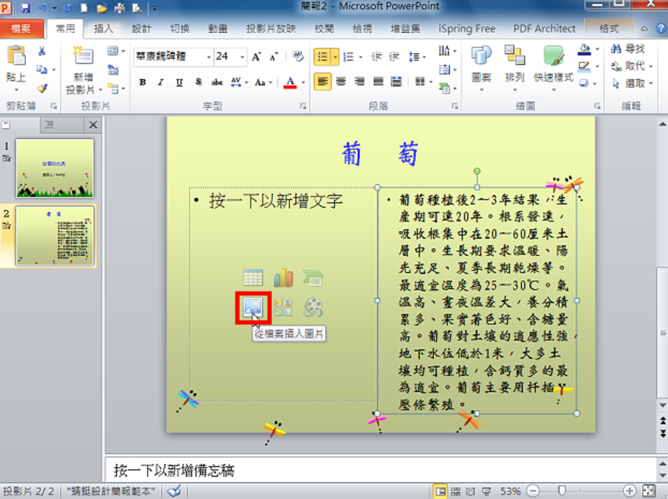Click the Find binoculars icon
Image resolution: width=668 pixels, height=499 pixels.
pyautogui.click(x=616, y=49)
